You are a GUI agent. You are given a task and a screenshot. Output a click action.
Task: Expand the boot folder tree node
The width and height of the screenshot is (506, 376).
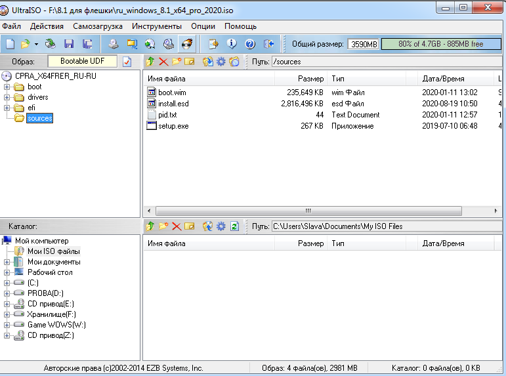coord(7,87)
